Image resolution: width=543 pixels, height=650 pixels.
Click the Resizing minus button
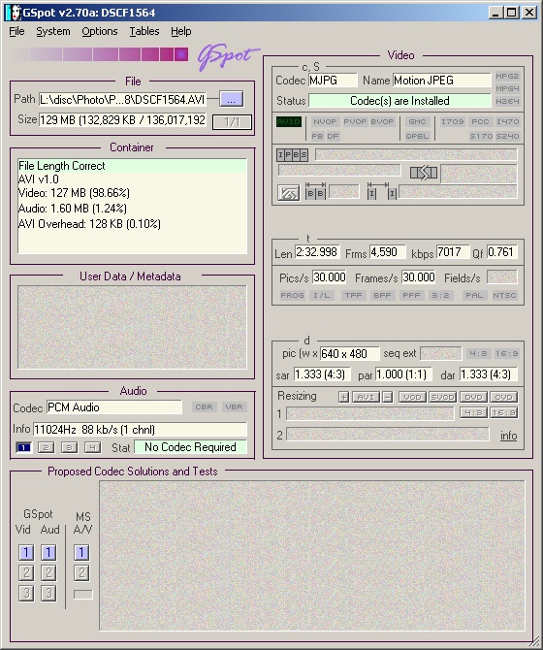tap(387, 397)
